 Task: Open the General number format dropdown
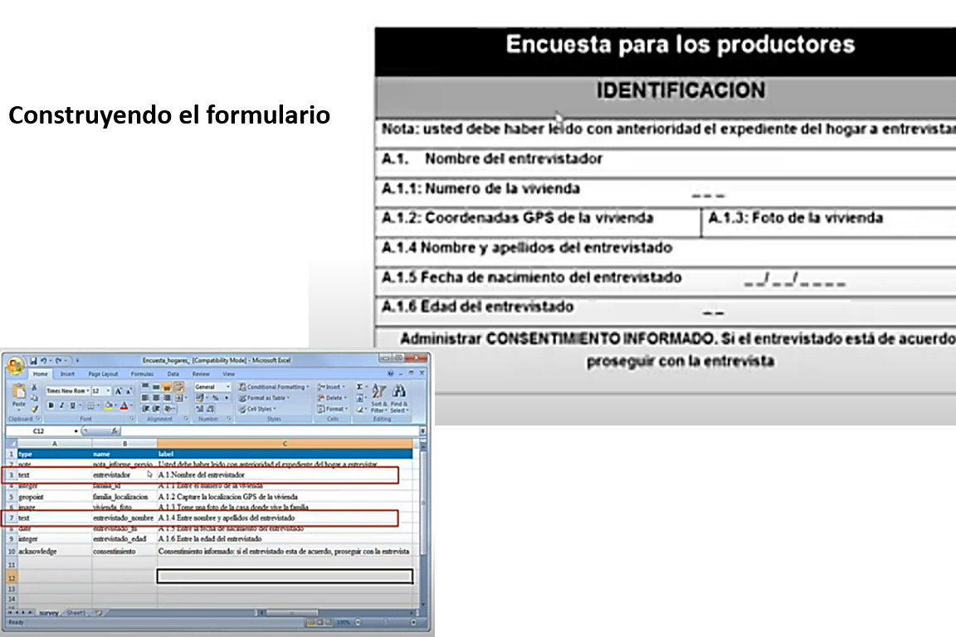(211, 387)
